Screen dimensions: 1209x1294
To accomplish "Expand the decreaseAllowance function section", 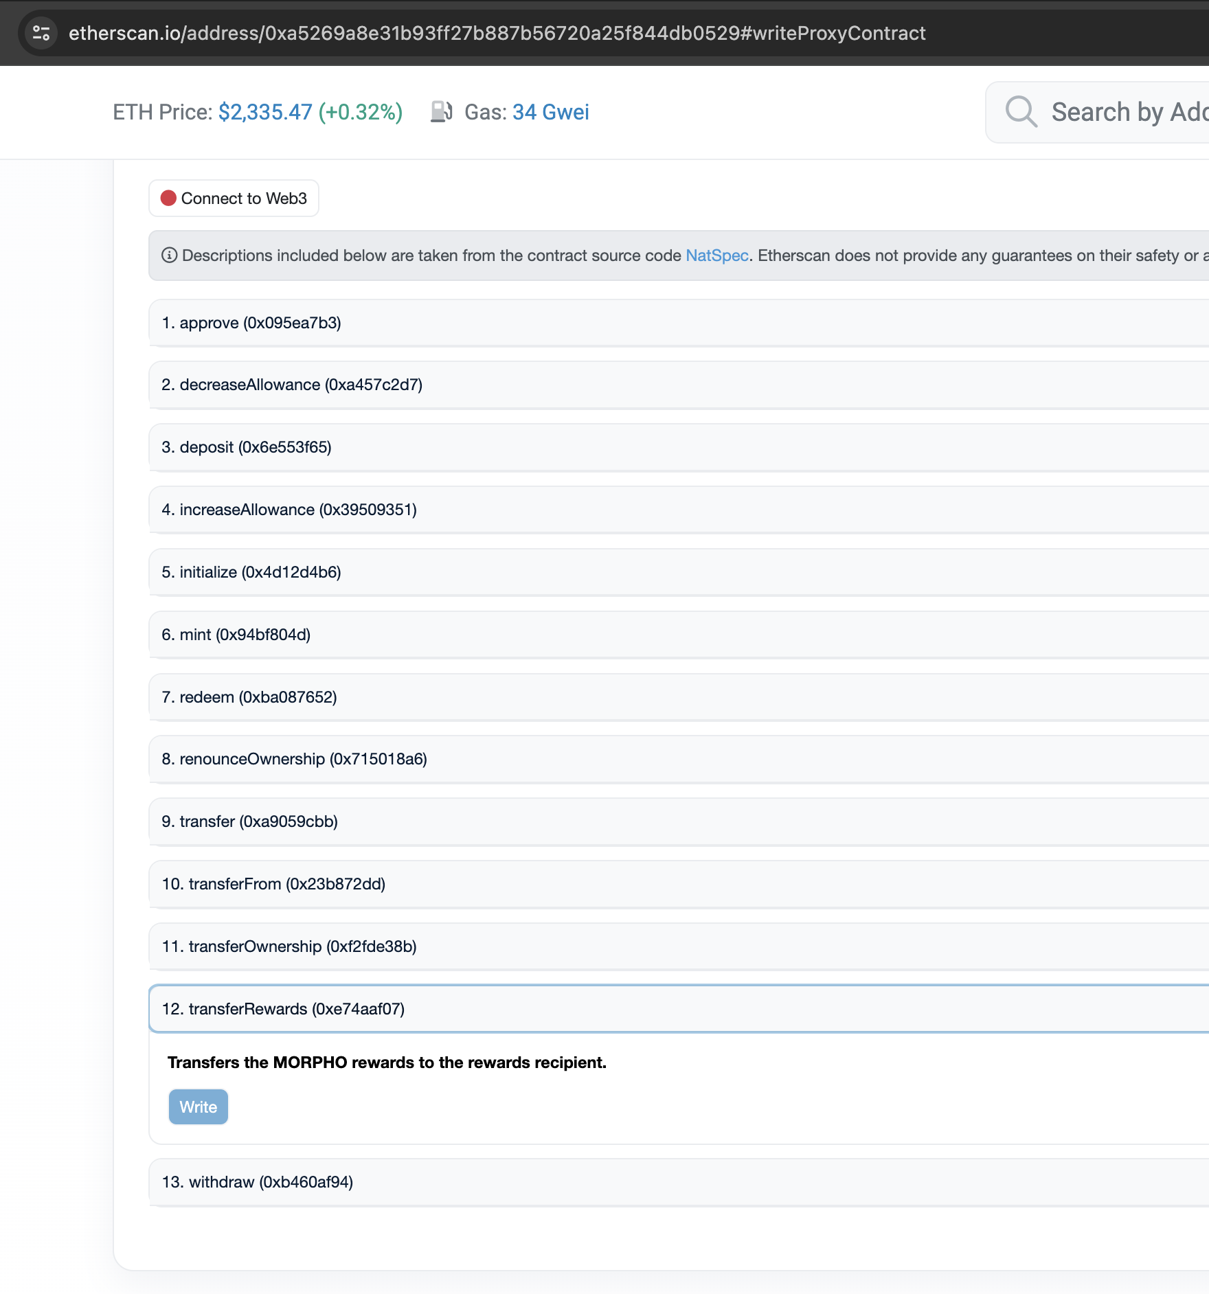I will tap(292, 385).
